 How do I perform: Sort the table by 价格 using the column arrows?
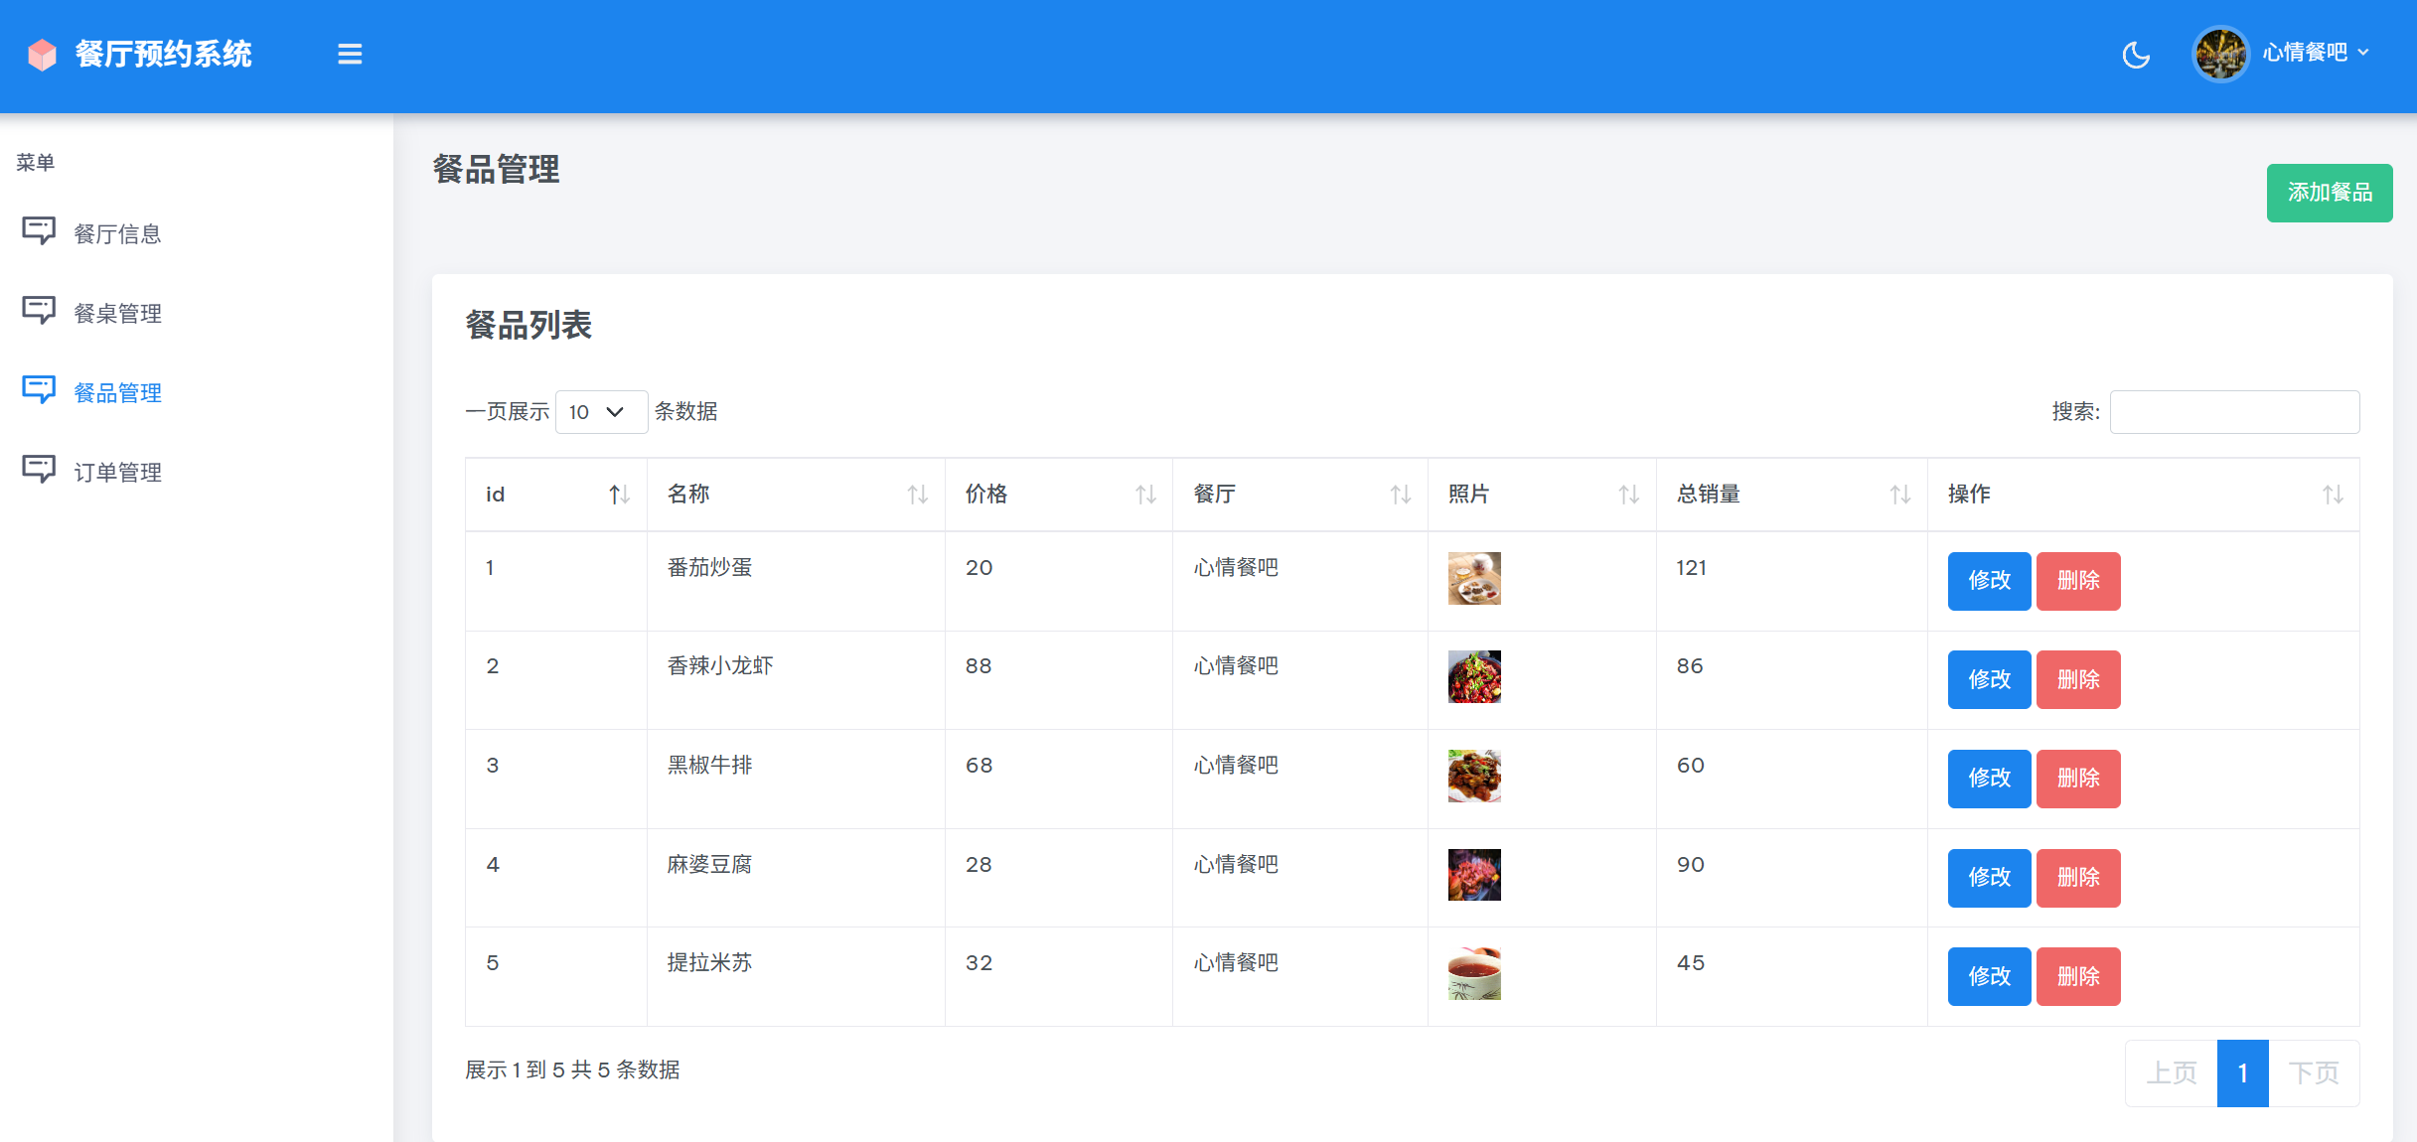(x=1145, y=495)
